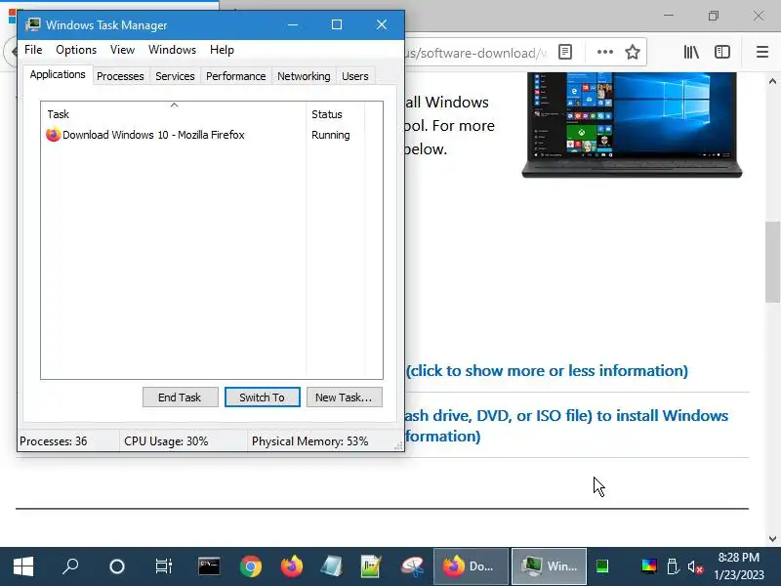
Task: Open Snipping Tool icon in taskbar
Action: point(412,566)
